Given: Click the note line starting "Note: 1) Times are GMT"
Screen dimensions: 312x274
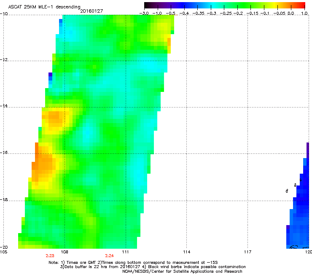Looking at the screenshot, I should tap(133, 263).
